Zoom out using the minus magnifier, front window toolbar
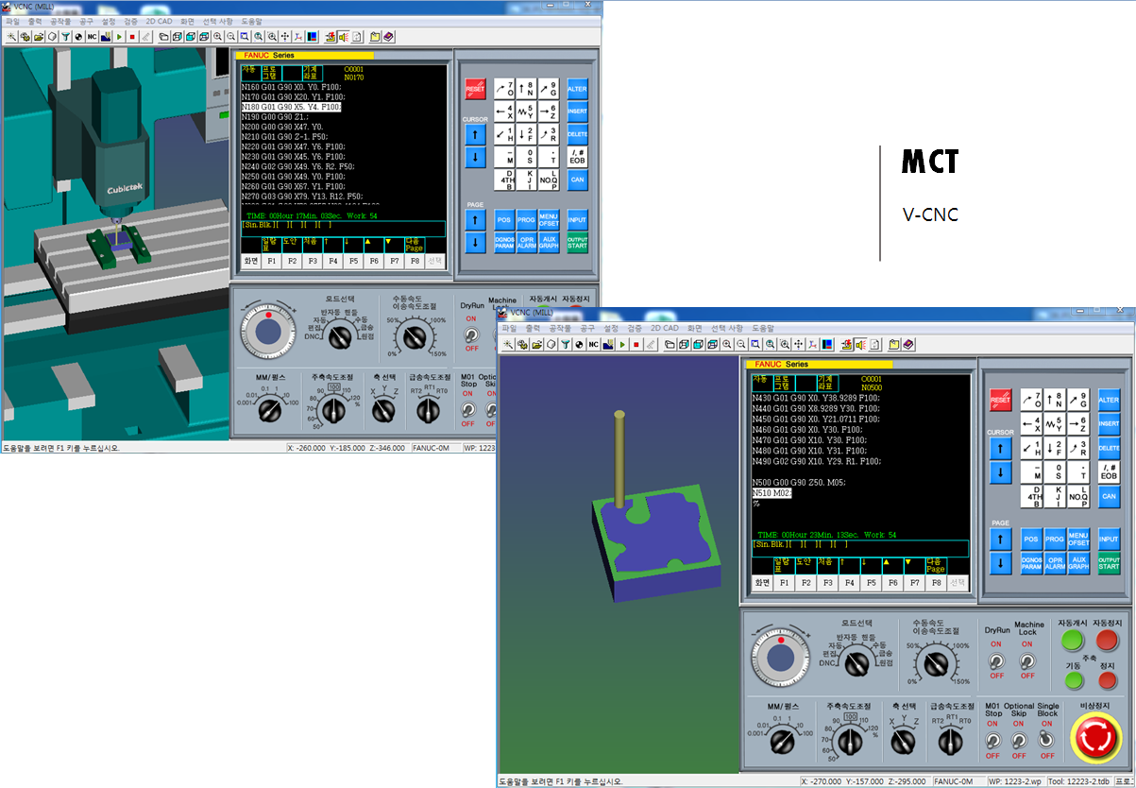 [x=741, y=344]
